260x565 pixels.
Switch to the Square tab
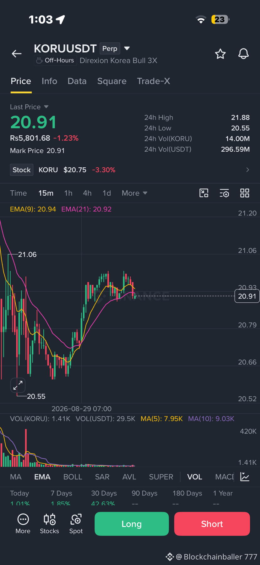[x=112, y=81]
